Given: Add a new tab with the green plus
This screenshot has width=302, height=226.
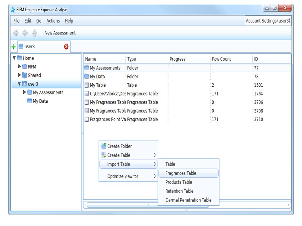Looking at the screenshot, I should click(14, 46).
